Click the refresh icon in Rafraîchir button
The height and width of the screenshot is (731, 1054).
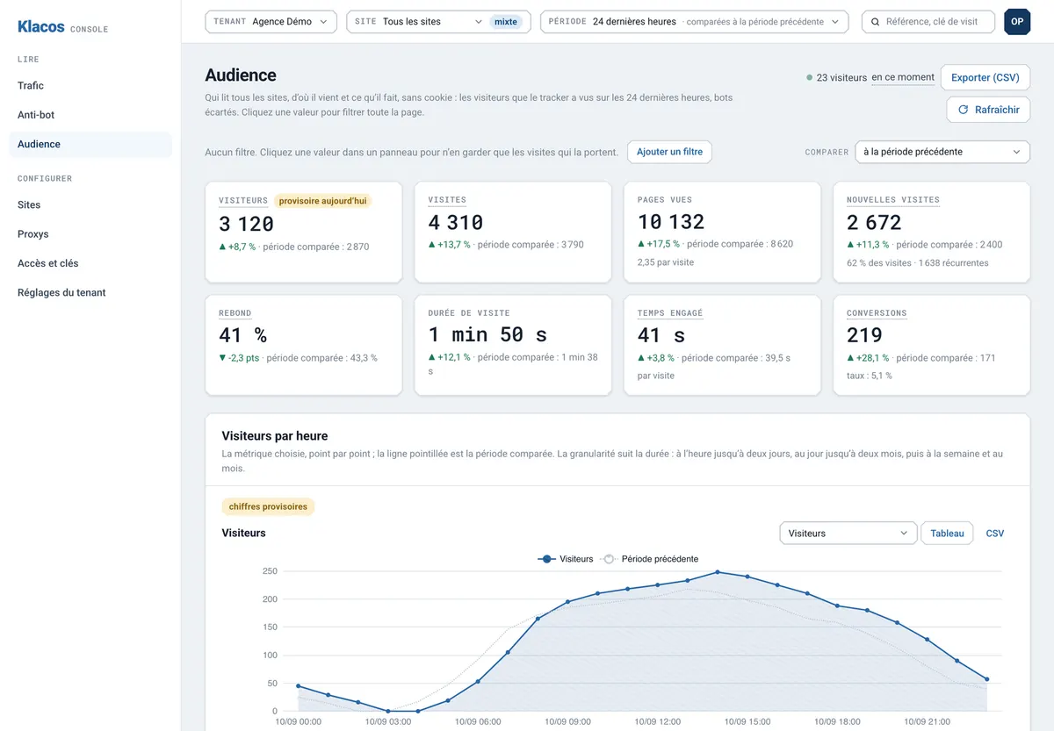point(963,110)
